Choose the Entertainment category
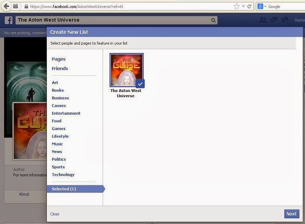Image resolution: width=305 pixels, height=224 pixels. [66, 113]
